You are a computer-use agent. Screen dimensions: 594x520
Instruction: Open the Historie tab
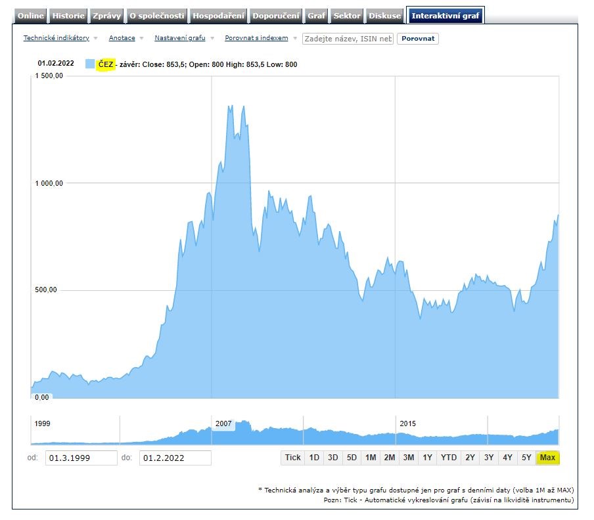point(68,16)
